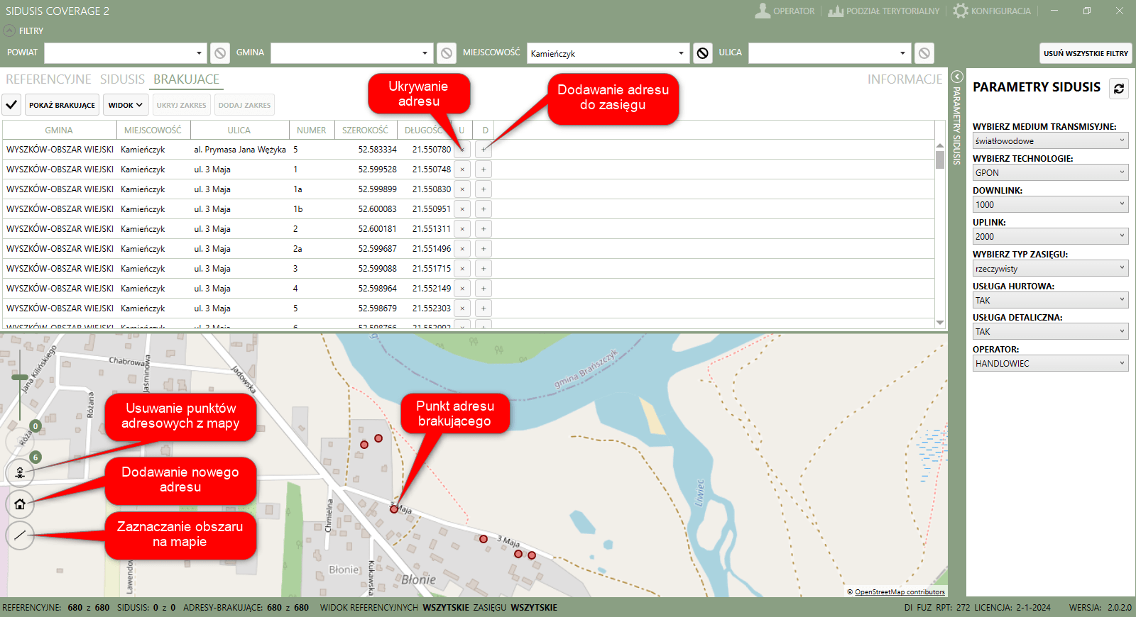Clear the Miejscowość filter Kamieńczyk
The width and height of the screenshot is (1136, 617).
tap(702, 53)
